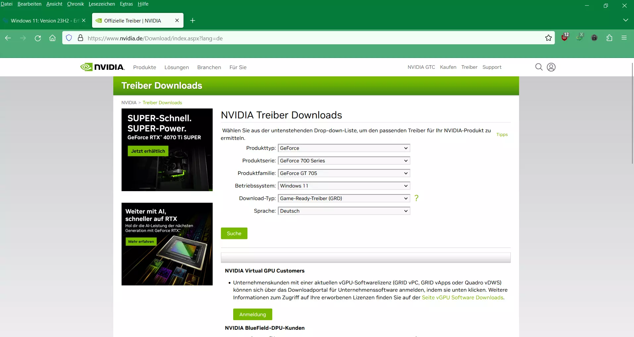Open a new tab with the plus icon

point(192,21)
